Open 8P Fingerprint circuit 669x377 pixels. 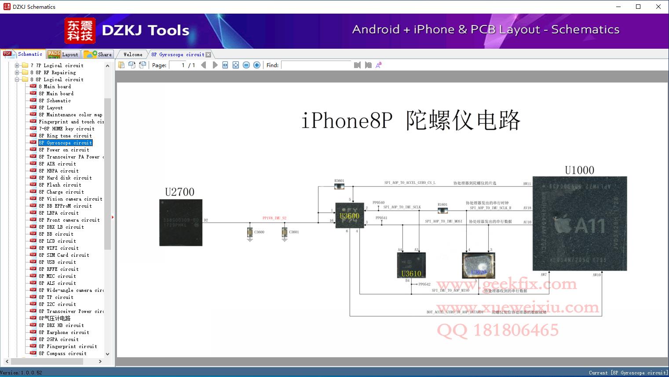point(68,346)
